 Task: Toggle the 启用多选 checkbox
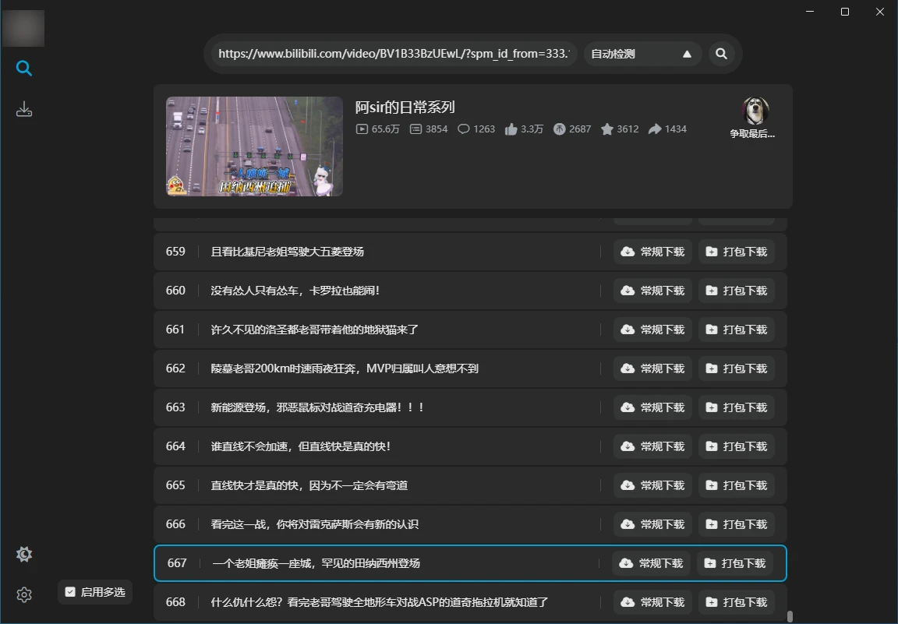pos(70,592)
